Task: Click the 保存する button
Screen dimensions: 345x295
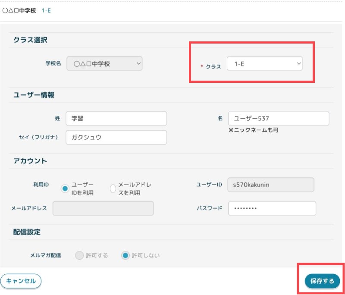Action: (x=322, y=281)
